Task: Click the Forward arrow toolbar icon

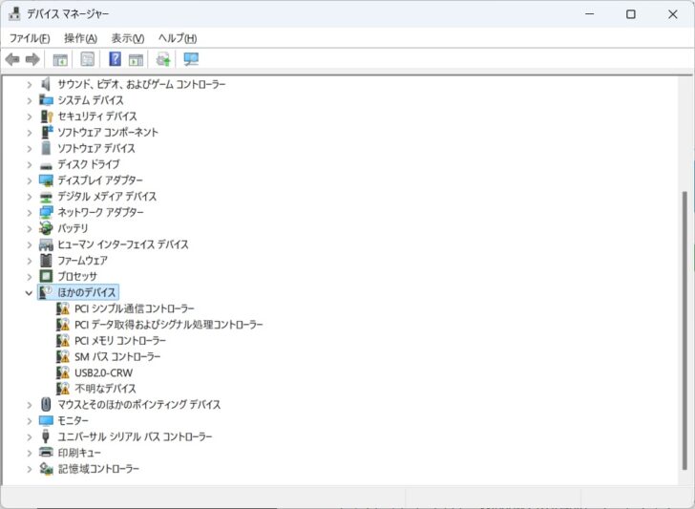Action: point(32,59)
